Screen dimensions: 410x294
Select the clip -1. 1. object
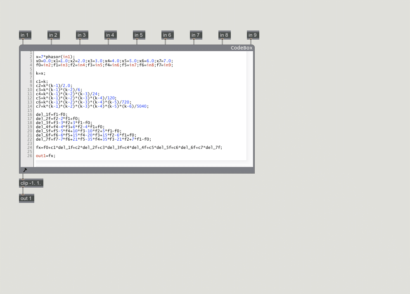(x=31, y=183)
